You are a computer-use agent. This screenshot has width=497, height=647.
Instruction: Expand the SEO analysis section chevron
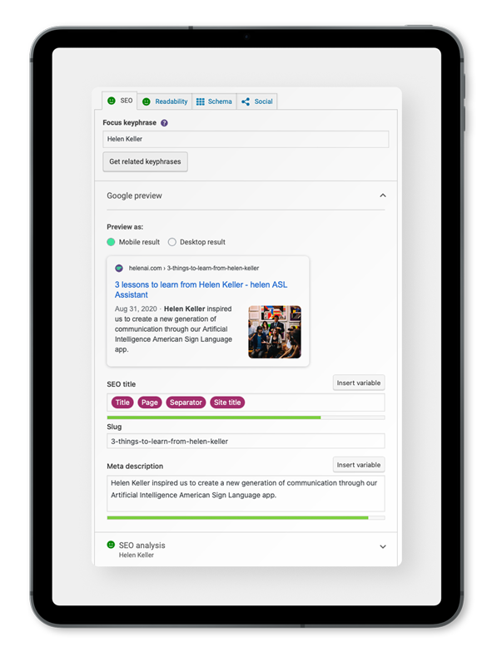point(383,546)
